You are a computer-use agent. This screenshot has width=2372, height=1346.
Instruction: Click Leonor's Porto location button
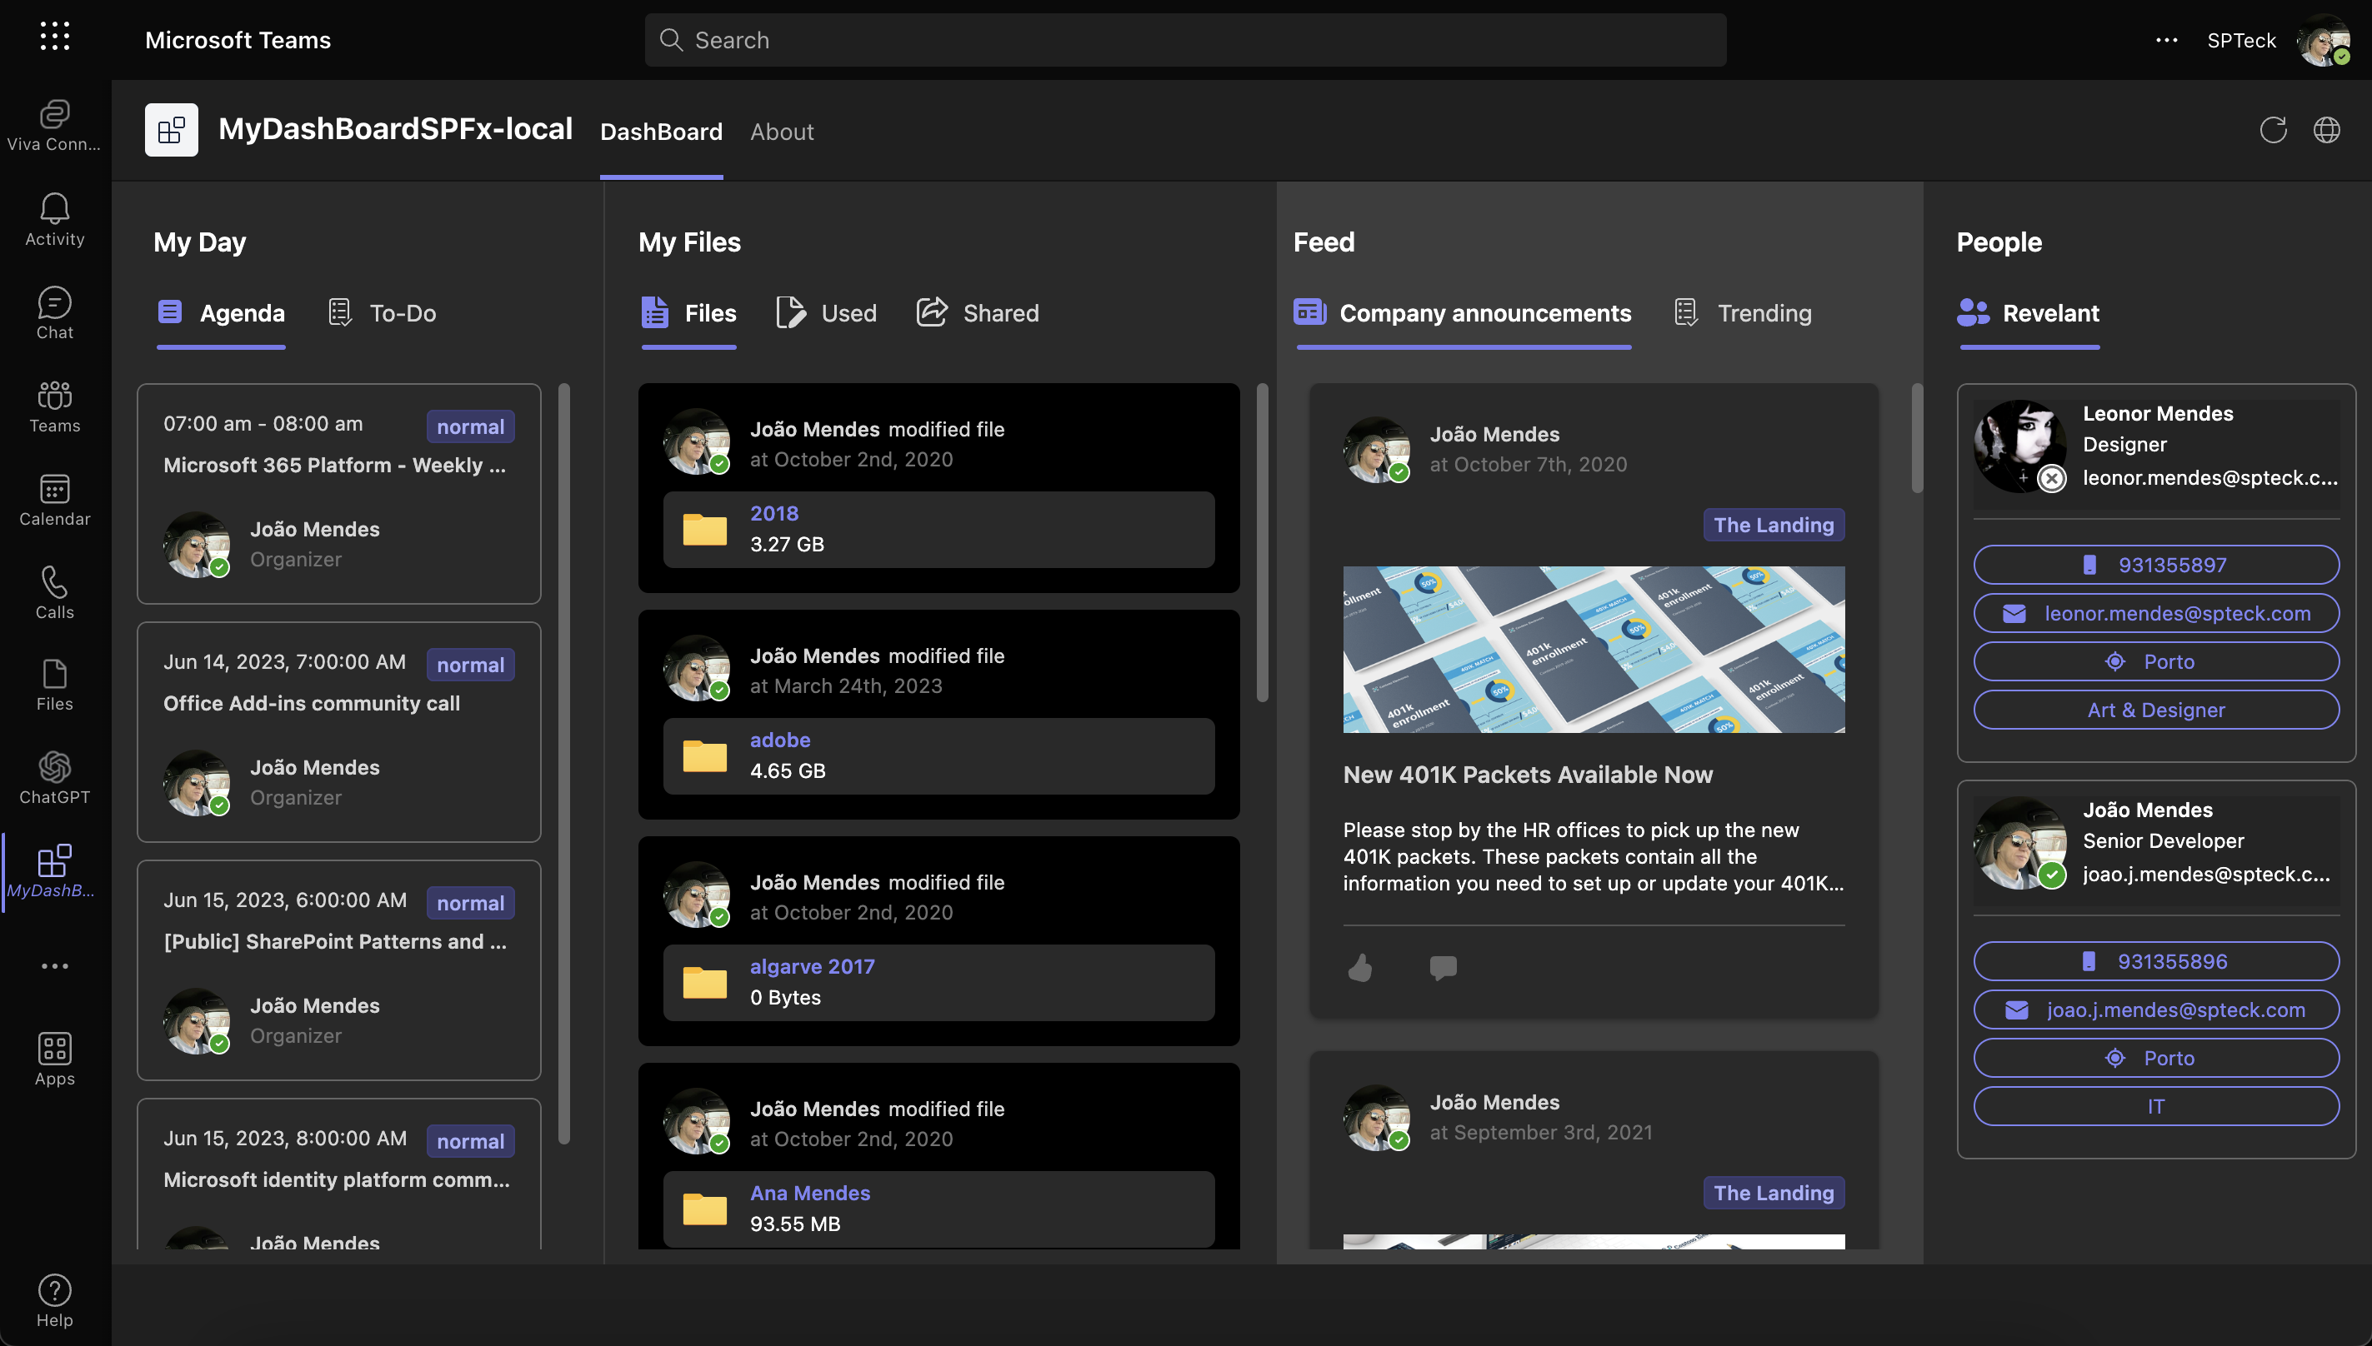click(2156, 662)
